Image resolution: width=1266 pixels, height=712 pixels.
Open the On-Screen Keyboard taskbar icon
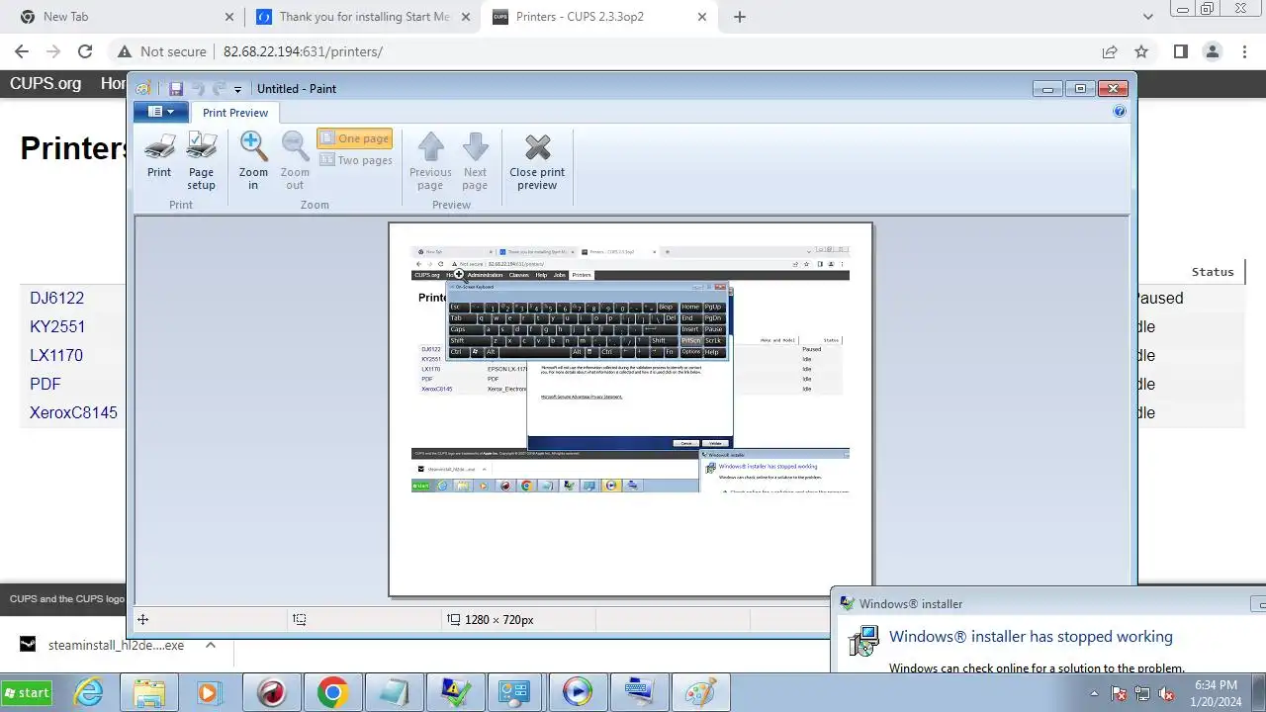pyautogui.click(x=638, y=692)
